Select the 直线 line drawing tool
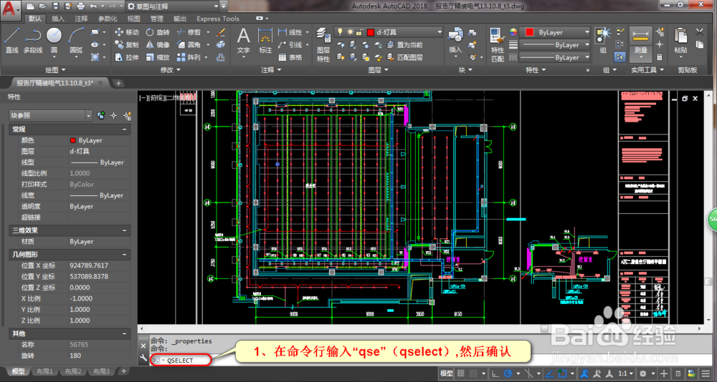717x382 pixels. pyautogui.click(x=11, y=41)
